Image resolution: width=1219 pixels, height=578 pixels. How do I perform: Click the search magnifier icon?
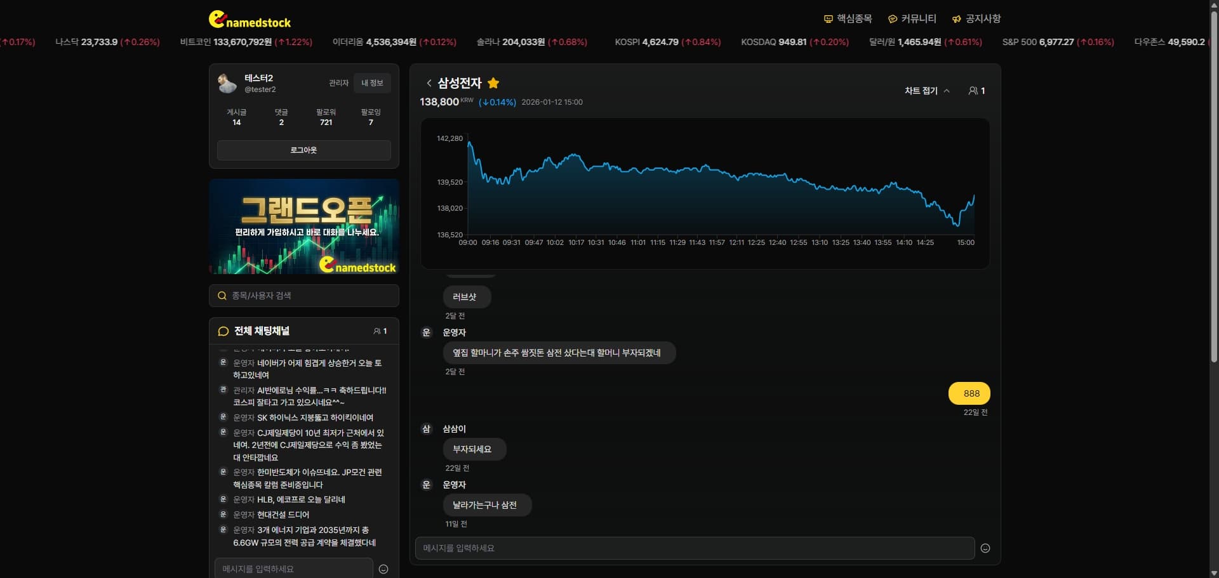(222, 296)
